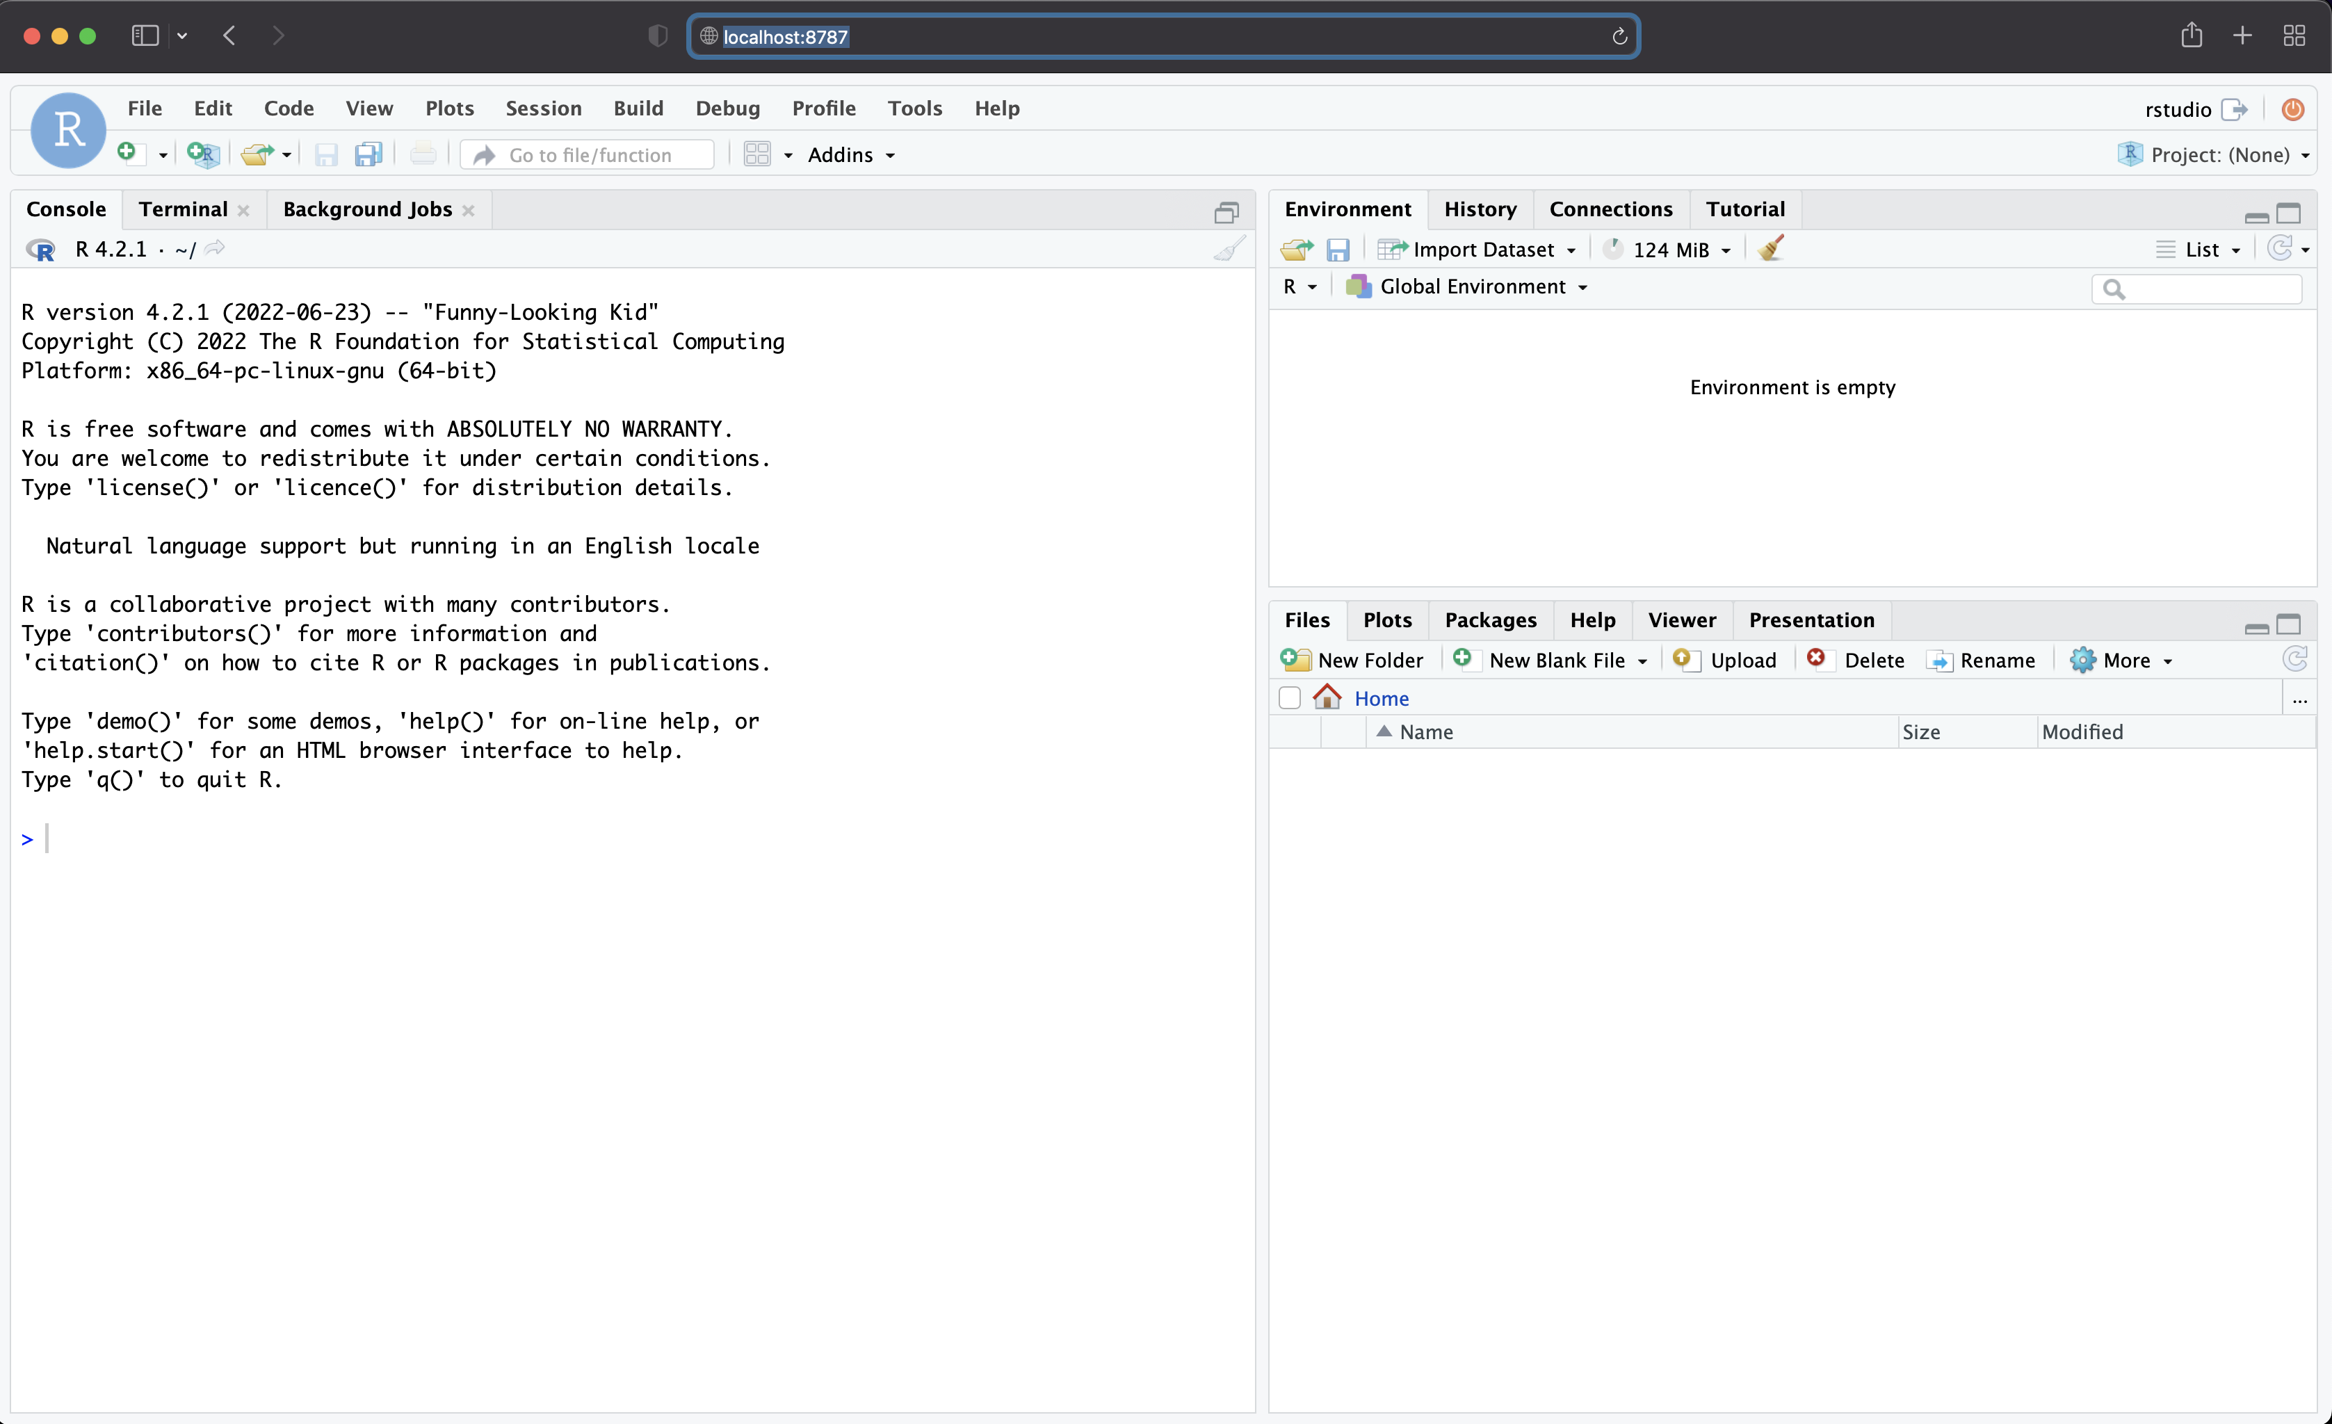Open the Session menu
This screenshot has width=2332, height=1424.
tap(543, 108)
